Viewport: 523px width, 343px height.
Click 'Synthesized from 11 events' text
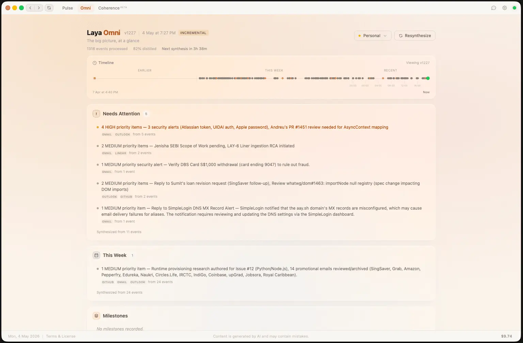tap(119, 232)
